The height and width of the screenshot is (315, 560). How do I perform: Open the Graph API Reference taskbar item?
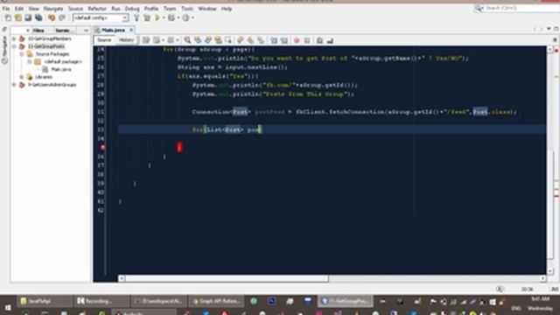pos(217,301)
